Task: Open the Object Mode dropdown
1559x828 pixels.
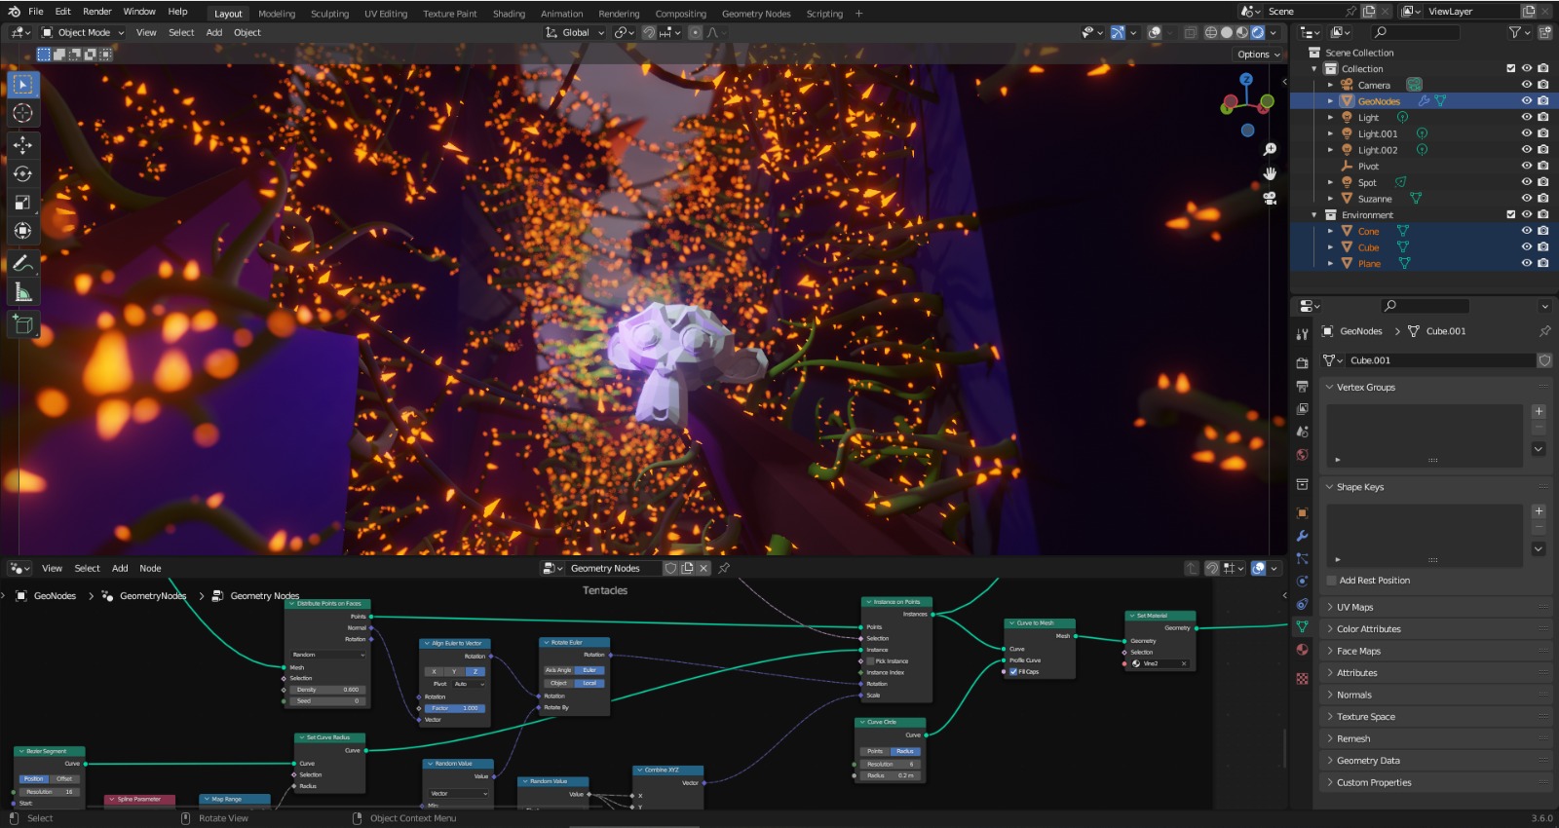Action: [x=83, y=32]
